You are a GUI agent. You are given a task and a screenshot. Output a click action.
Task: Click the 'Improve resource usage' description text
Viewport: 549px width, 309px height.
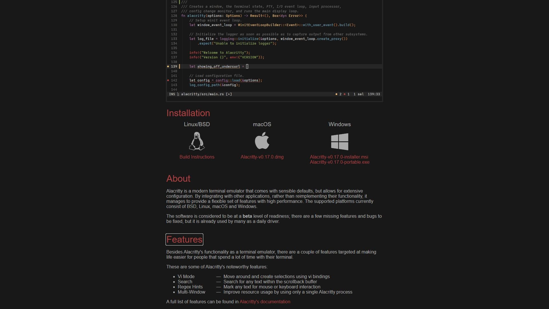pyautogui.click(x=288, y=292)
